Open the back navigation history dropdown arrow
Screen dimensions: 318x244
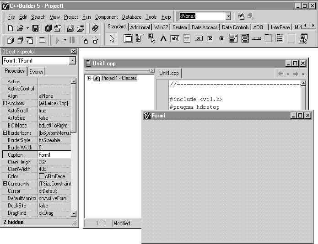[x=288, y=74]
